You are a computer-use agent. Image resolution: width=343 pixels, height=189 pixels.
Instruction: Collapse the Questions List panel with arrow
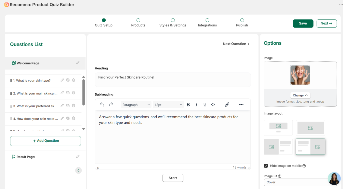click(78, 170)
